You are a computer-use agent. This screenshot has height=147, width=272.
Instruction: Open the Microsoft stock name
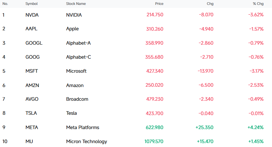76,71
